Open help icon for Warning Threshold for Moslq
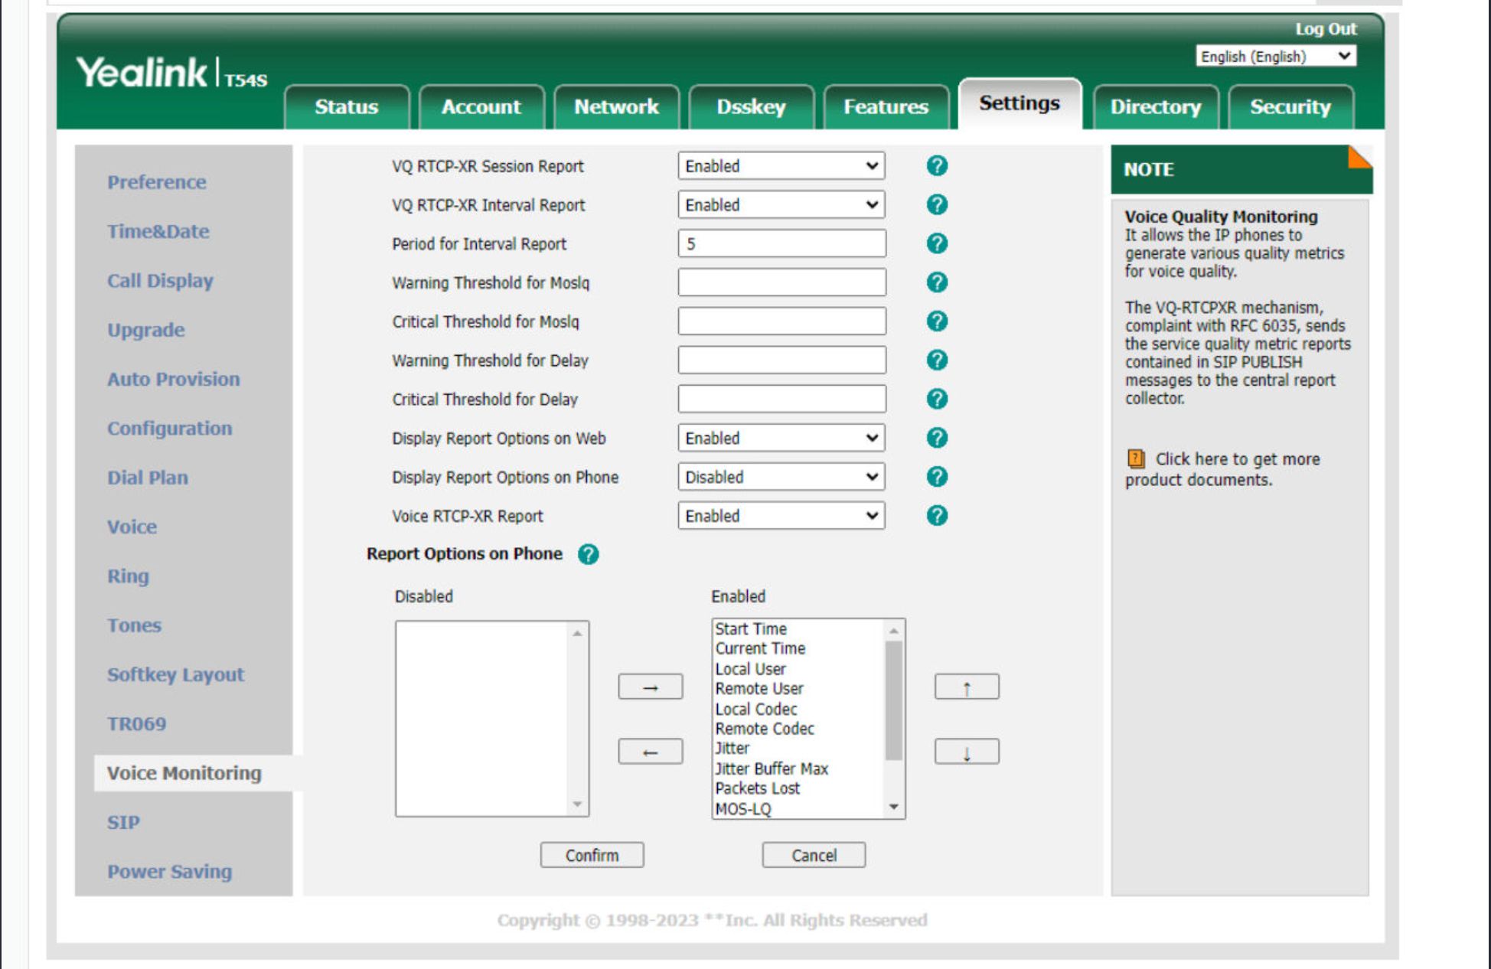 point(936,282)
